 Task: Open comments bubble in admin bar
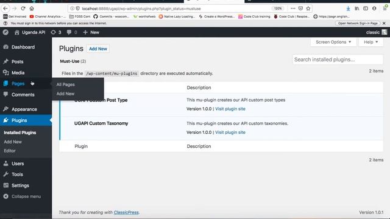coord(72,32)
